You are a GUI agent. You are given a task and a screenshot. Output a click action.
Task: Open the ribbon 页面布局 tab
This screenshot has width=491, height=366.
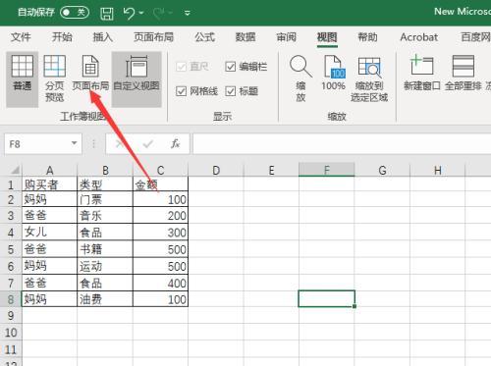coord(153,37)
